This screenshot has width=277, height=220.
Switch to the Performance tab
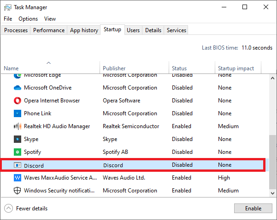click(x=49, y=30)
